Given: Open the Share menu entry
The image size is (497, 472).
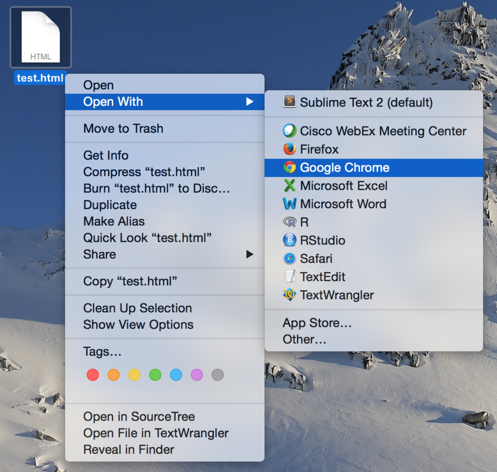Looking at the screenshot, I should [165, 254].
